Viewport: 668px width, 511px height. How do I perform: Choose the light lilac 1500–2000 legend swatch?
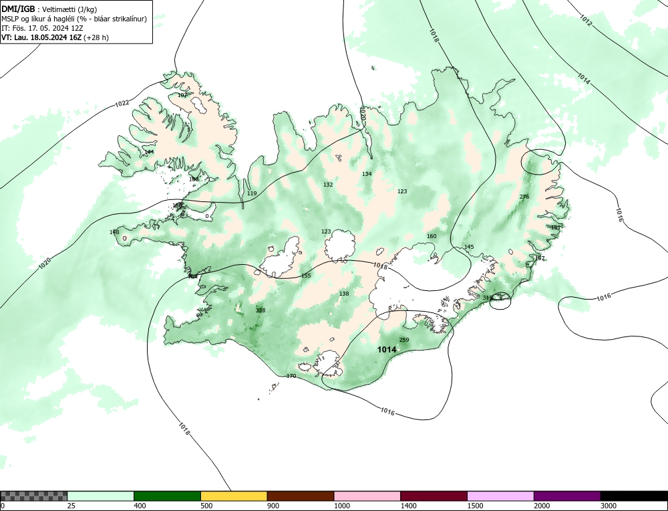(500, 496)
